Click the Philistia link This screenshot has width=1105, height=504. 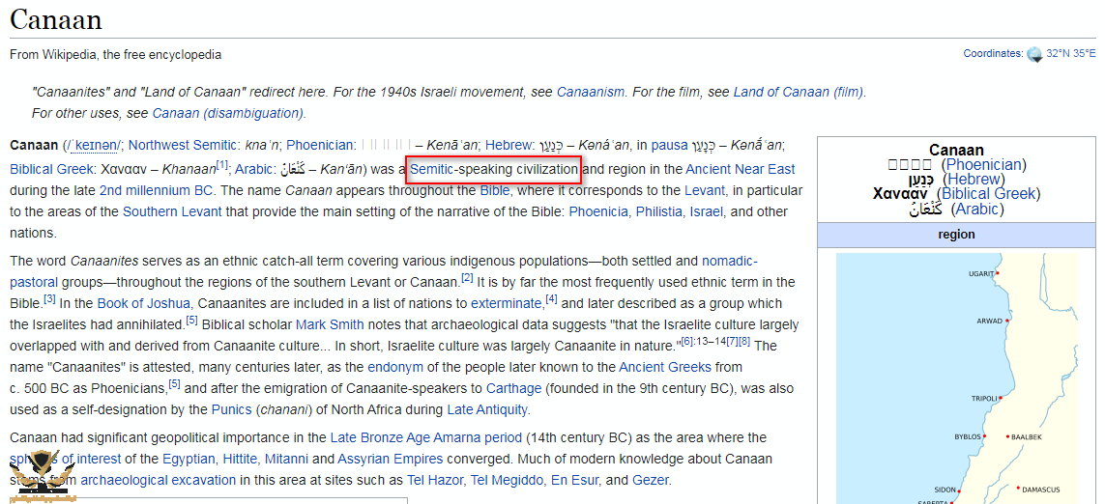coord(656,211)
